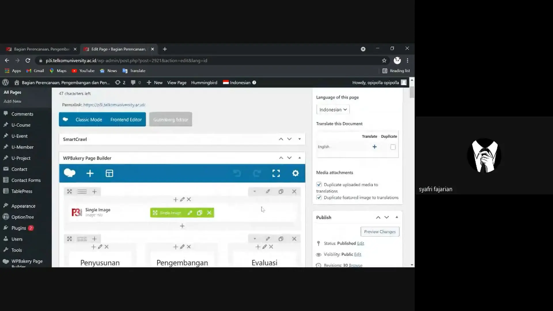Open the Indonesian language dropdown
The width and height of the screenshot is (553, 311).
click(333, 110)
